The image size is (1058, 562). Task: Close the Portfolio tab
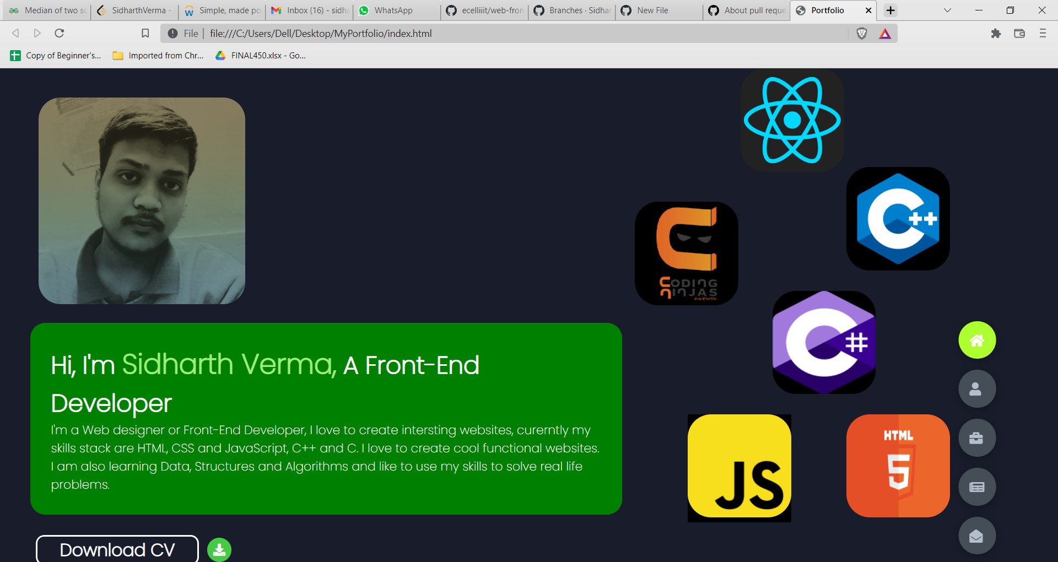point(868,10)
